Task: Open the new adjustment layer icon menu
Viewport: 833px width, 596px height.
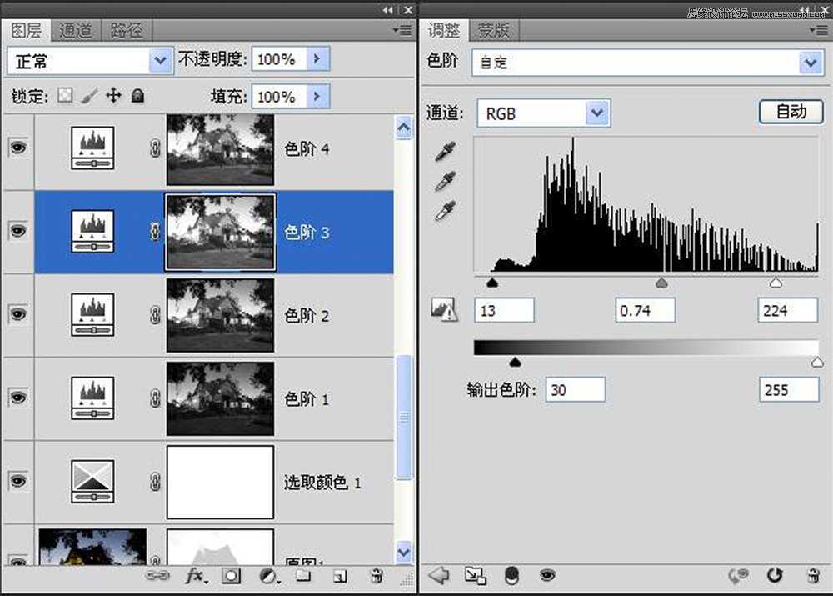Action: (x=268, y=577)
